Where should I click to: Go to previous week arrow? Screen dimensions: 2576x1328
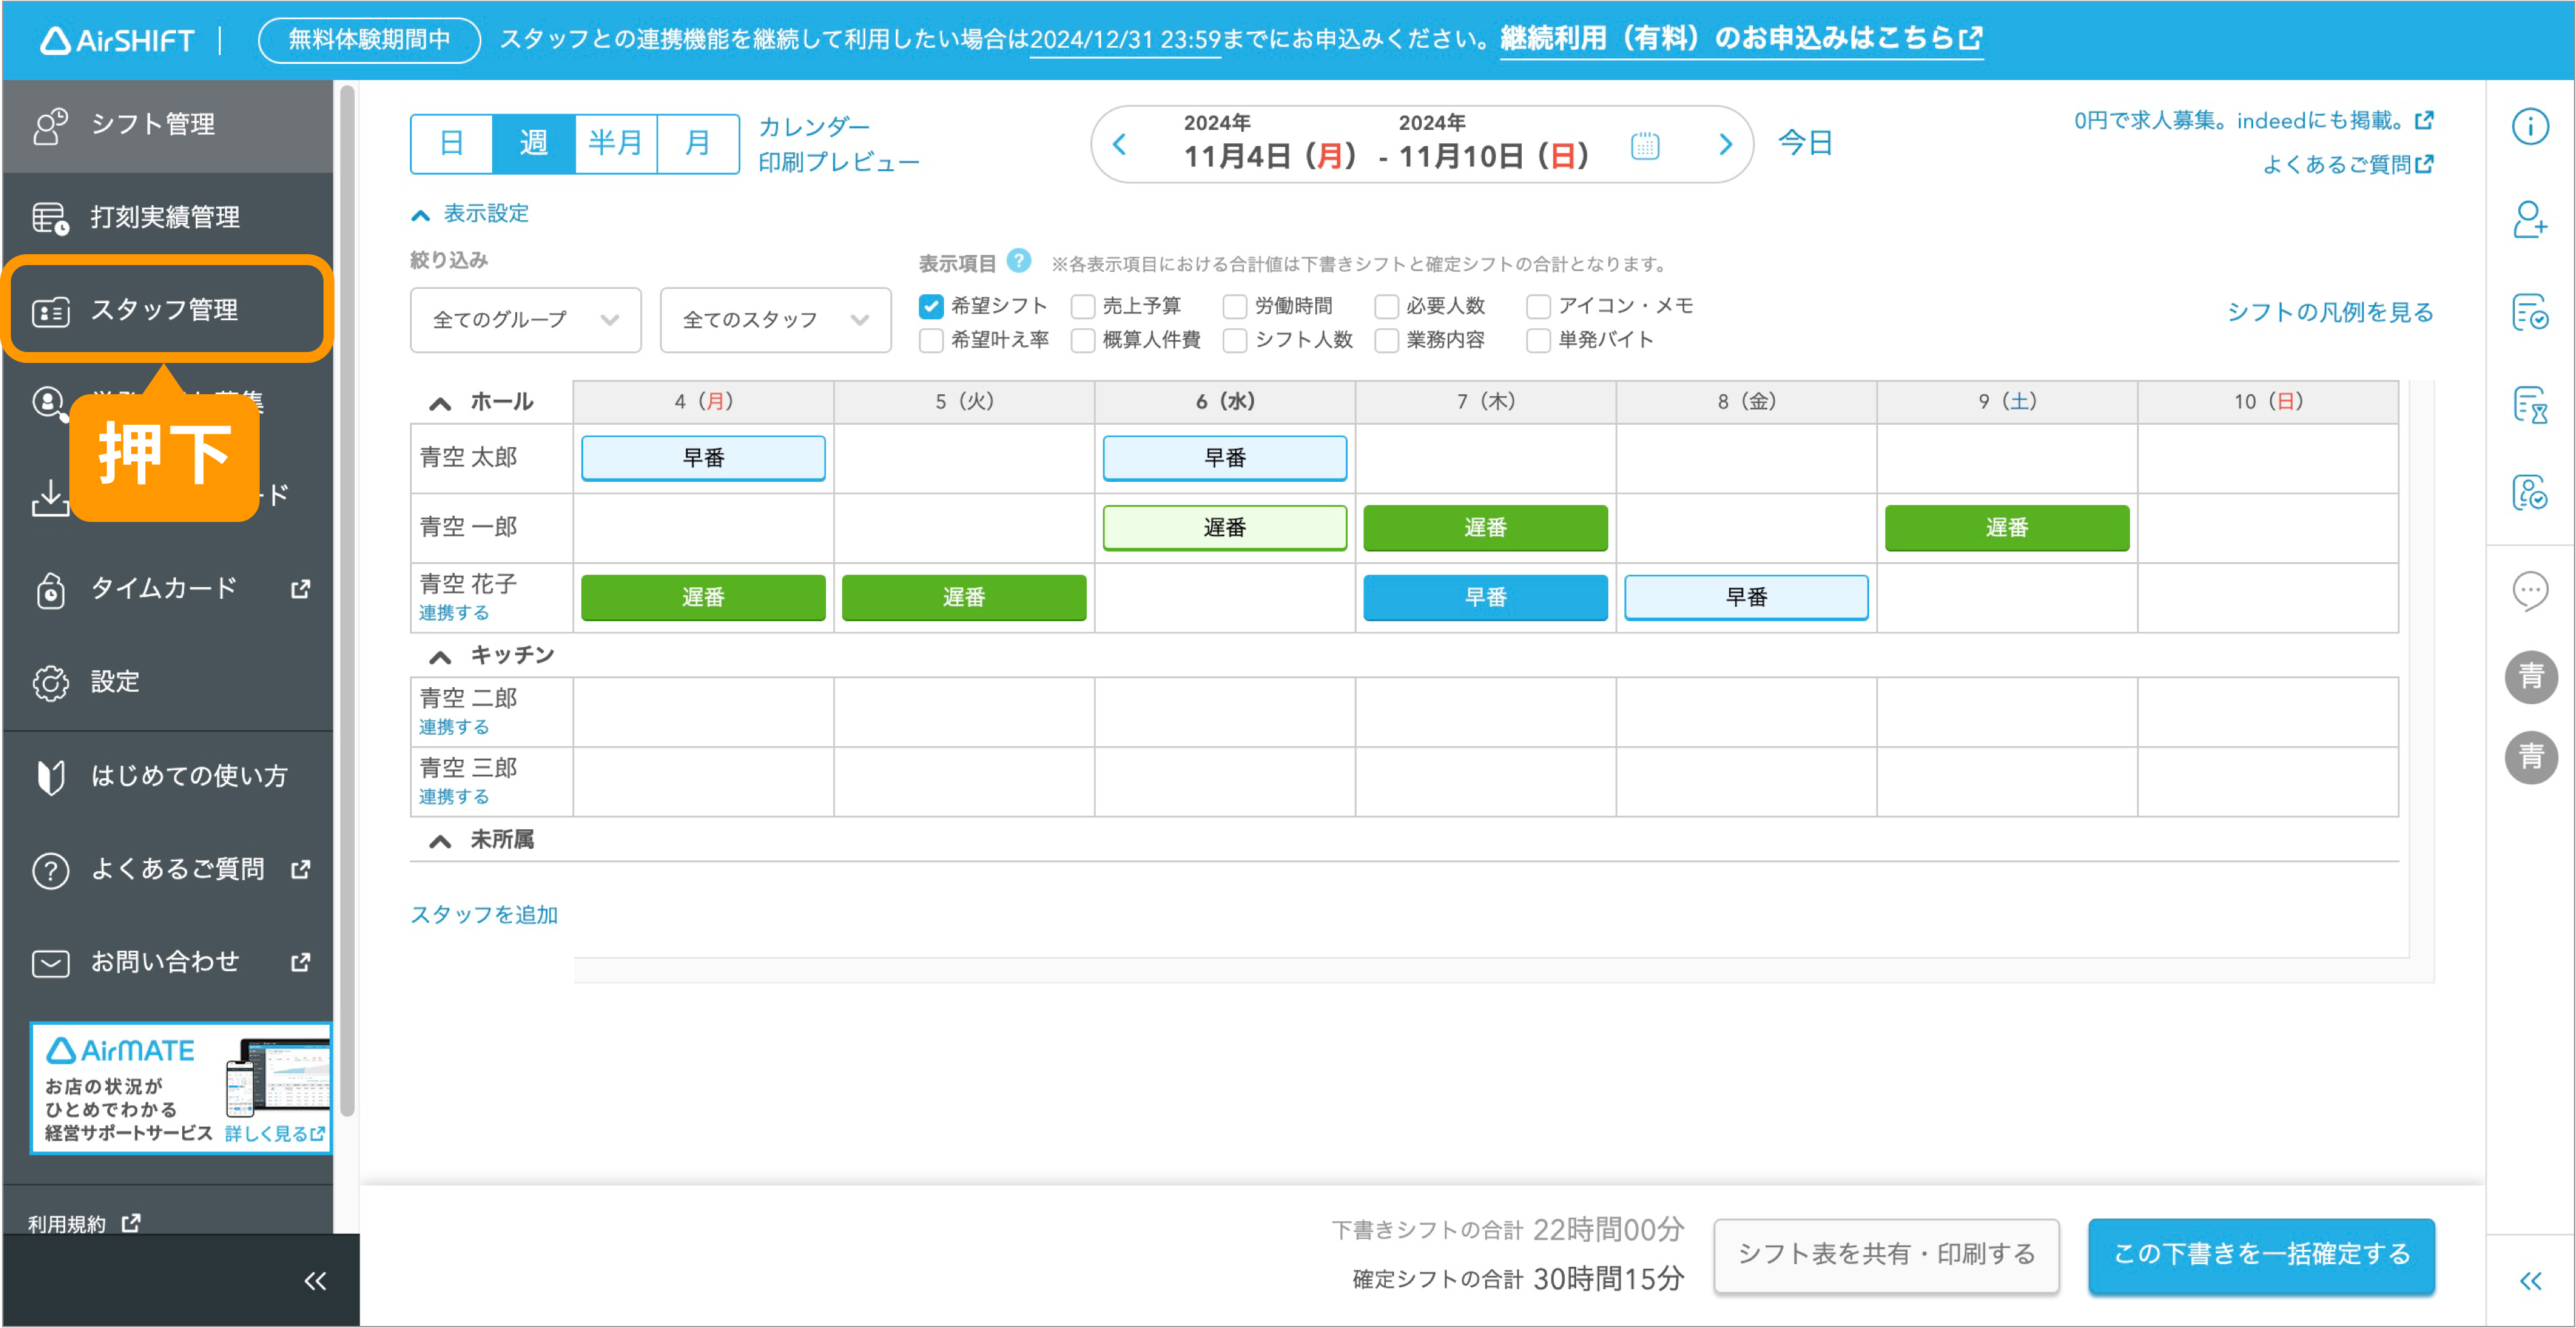1120,144
